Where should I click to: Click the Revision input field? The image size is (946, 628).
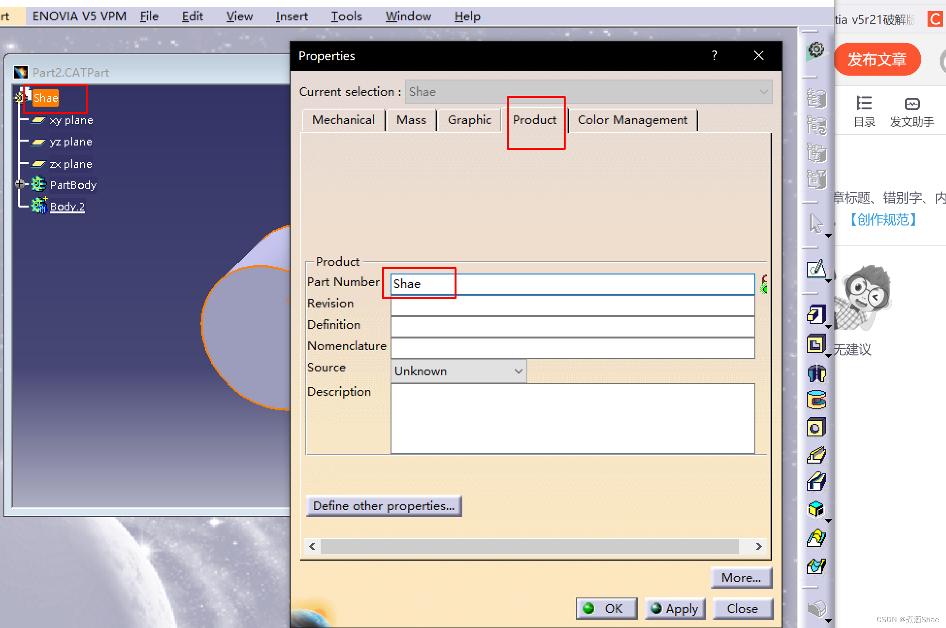tap(572, 306)
